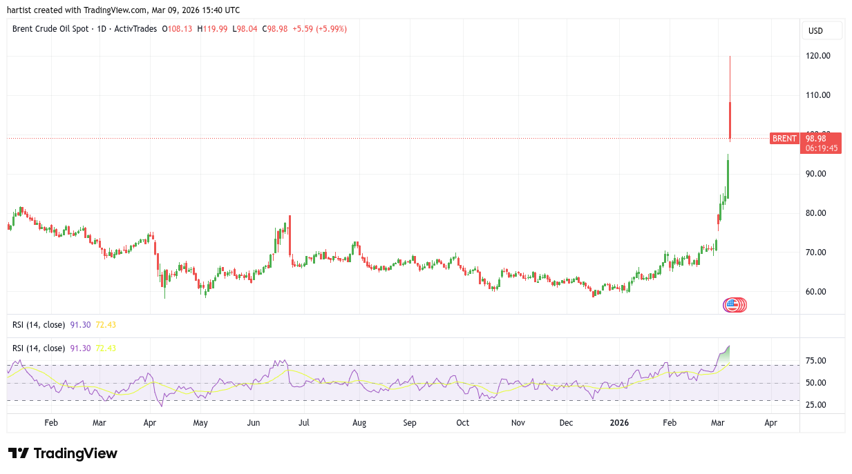
Task: Click the US flag economic event icon
Action: pyautogui.click(x=731, y=304)
